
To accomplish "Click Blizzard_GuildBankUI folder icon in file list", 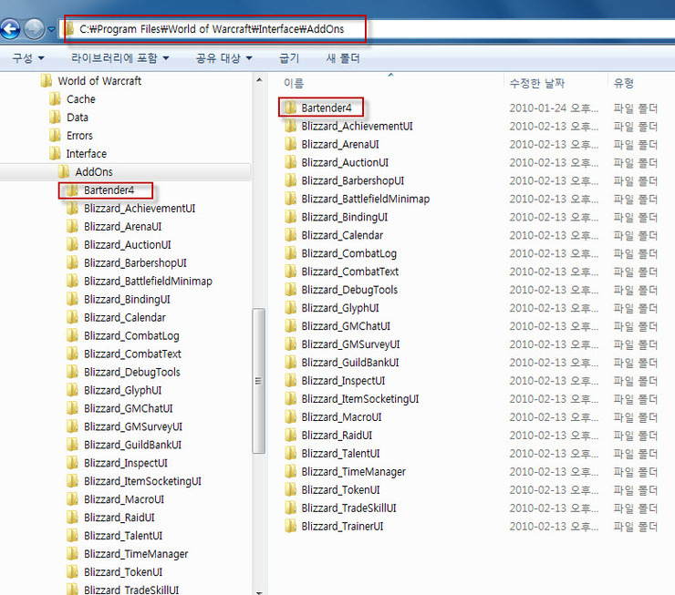I will click(291, 363).
